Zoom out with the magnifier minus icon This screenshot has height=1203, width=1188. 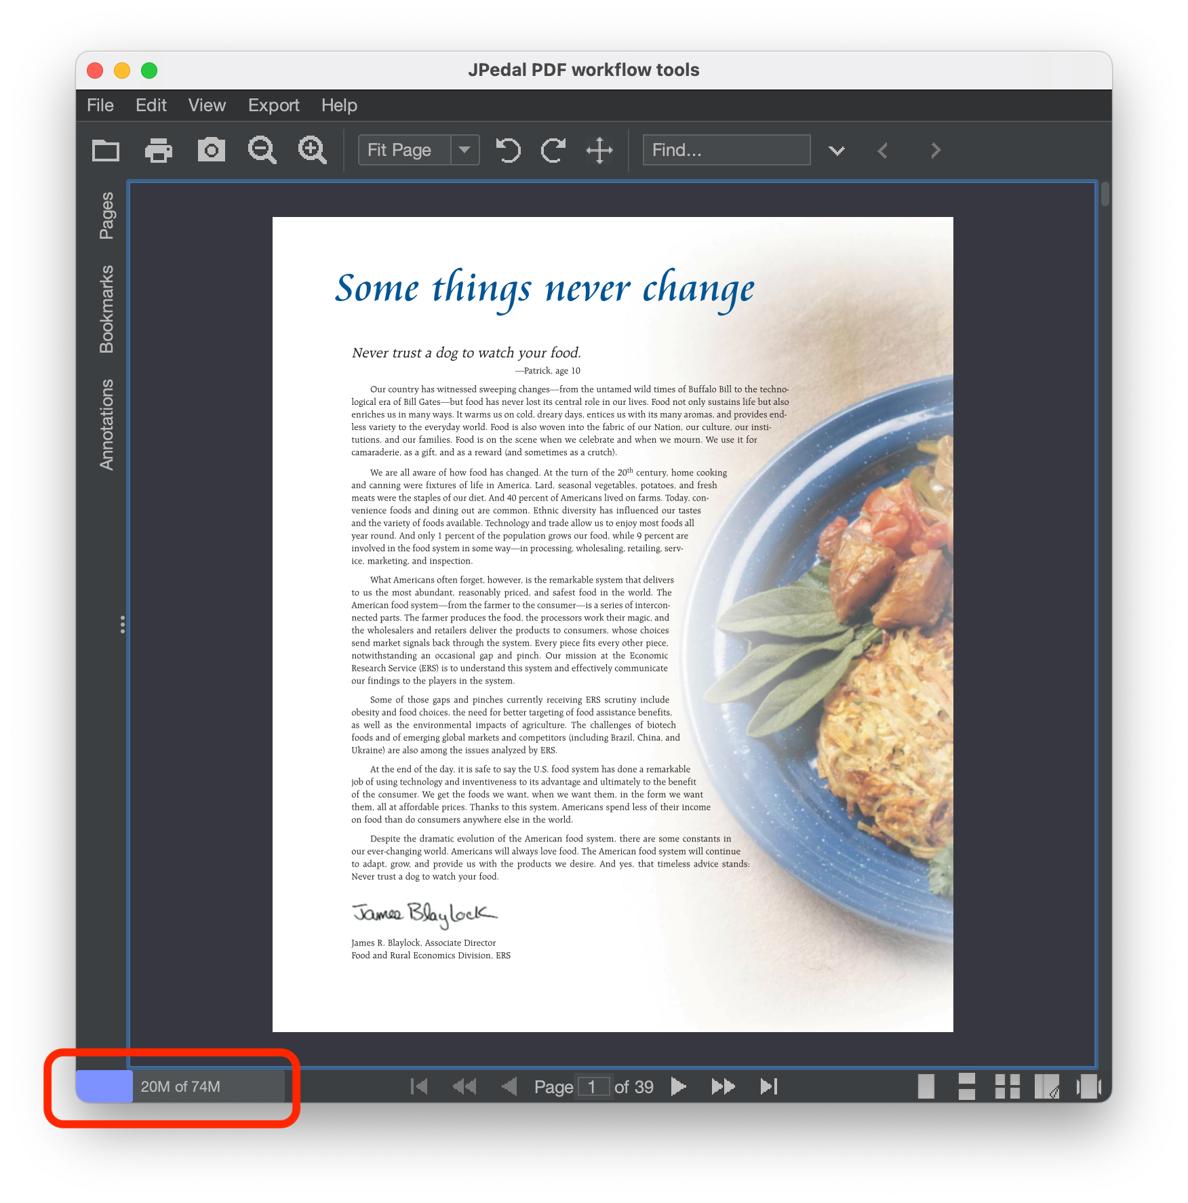(262, 150)
